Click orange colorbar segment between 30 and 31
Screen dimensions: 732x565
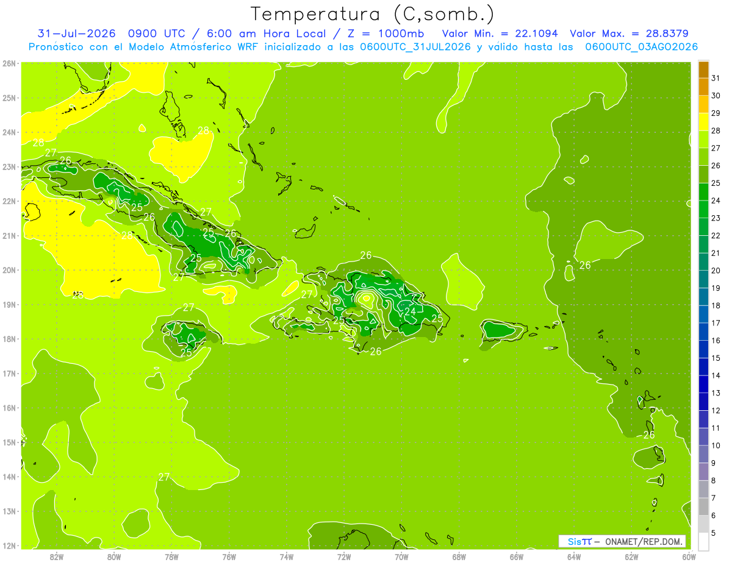[x=703, y=87]
